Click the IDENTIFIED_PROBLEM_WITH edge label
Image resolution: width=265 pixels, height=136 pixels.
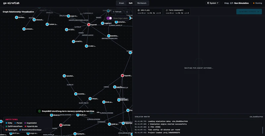coord(110,39)
